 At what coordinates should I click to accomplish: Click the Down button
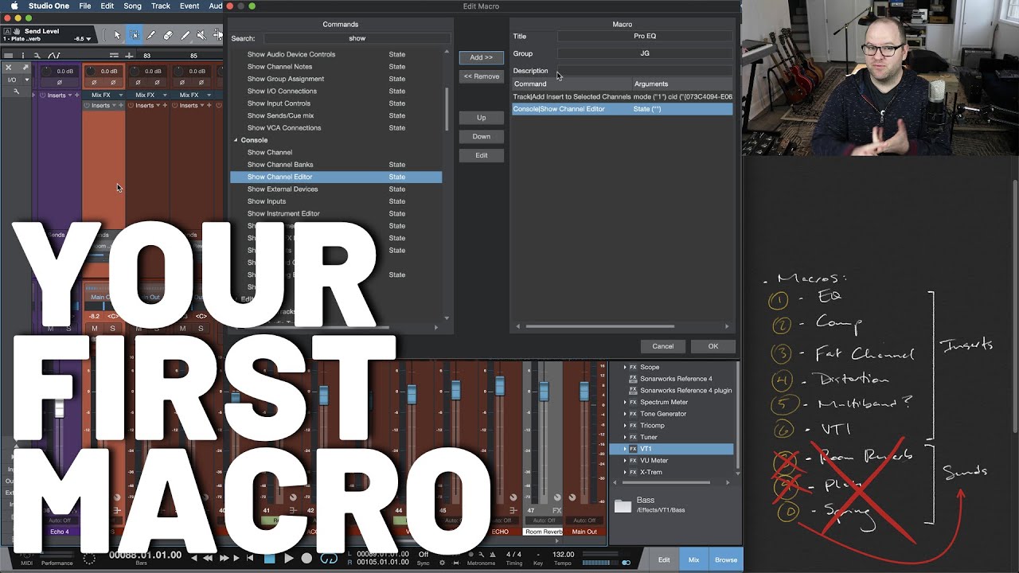coord(481,136)
